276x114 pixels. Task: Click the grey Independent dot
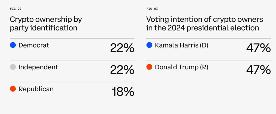tap(13, 67)
